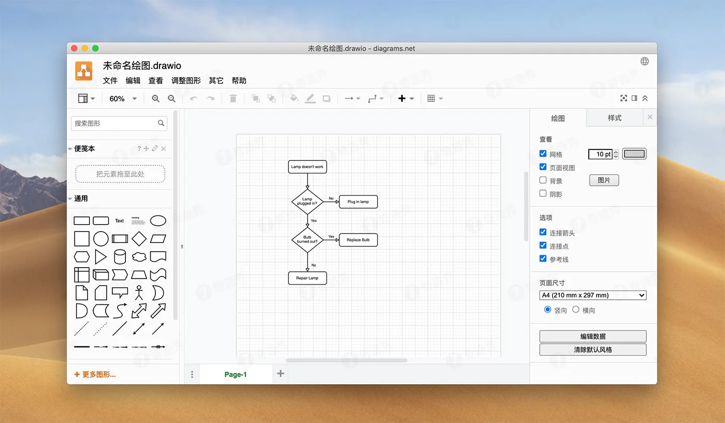Screen dimensions: 725x423
Task: Open the 文件 menu
Action: [110, 80]
